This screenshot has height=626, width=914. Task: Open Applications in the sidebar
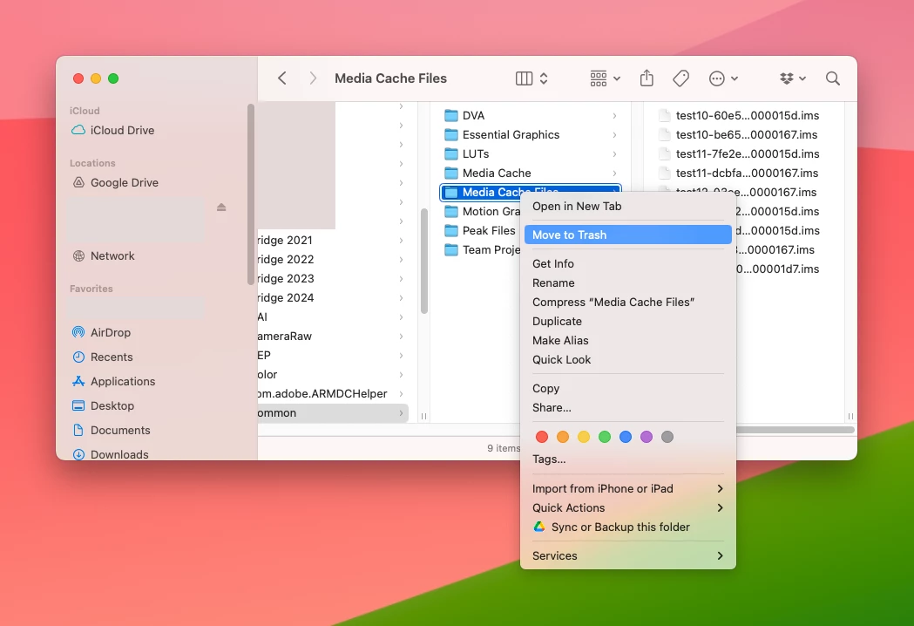point(113,382)
